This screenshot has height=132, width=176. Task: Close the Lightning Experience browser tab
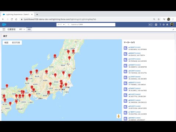[x=32, y=14]
